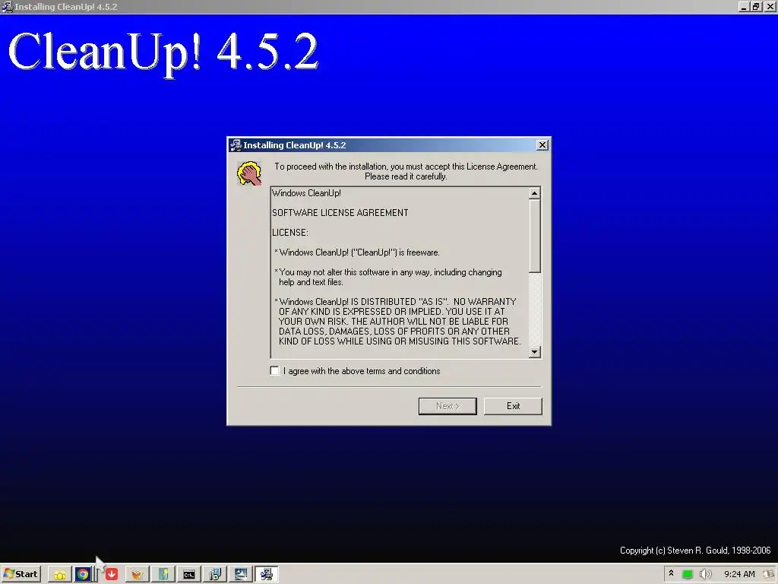Image resolution: width=778 pixels, height=584 pixels.
Task: Open the Start menu
Action: (21, 574)
